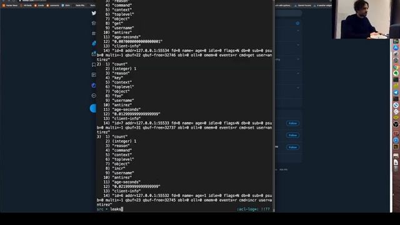Open the Trash in the Dock
The image size is (400, 225).
click(x=396, y=169)
